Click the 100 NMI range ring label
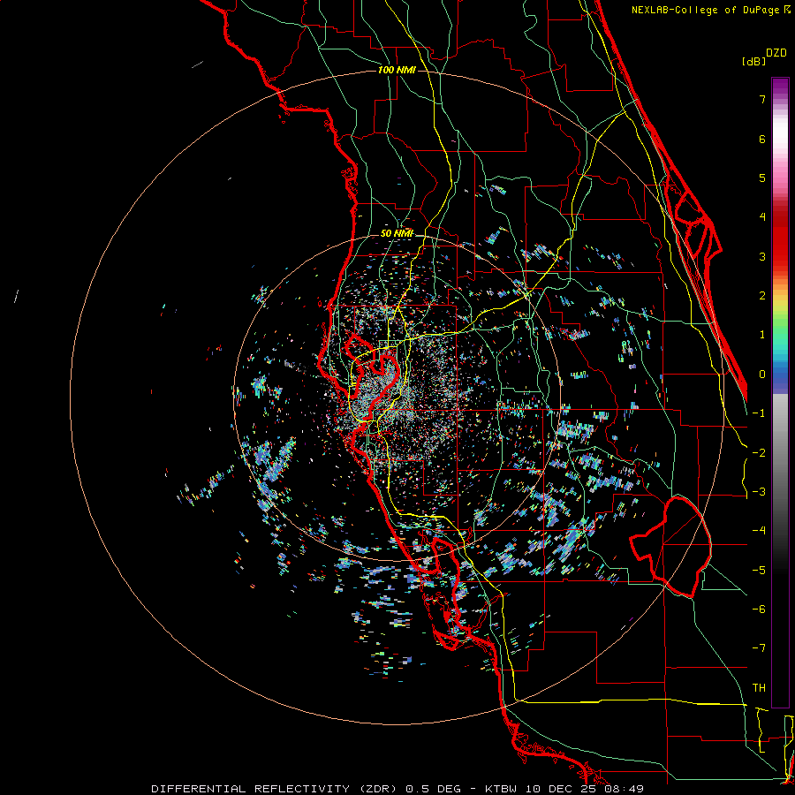795x795 pixels. tap(397, 70)
